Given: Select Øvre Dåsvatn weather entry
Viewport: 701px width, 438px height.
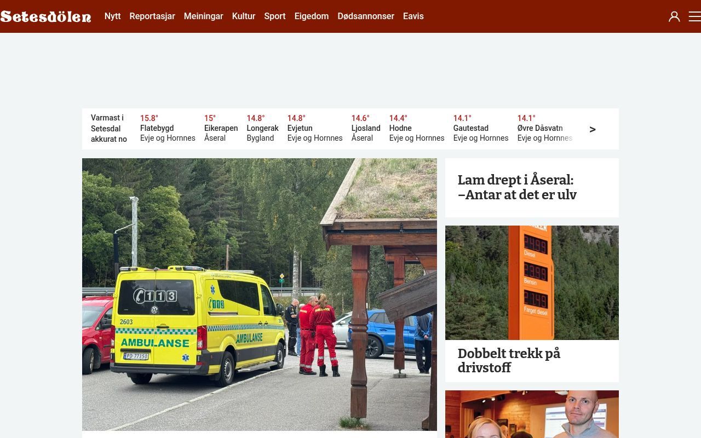Looking at the screenshot, I should point(545,128).
